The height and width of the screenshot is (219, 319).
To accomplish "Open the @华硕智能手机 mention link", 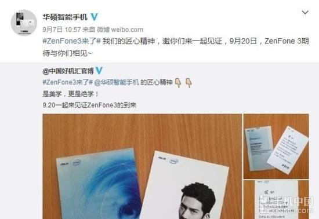I will pos(117,82).
